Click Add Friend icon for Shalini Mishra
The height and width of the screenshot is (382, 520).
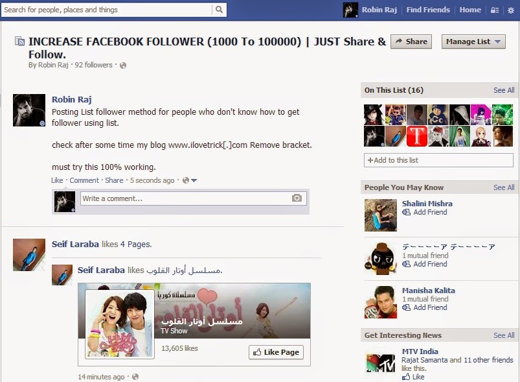coord(406,212)
